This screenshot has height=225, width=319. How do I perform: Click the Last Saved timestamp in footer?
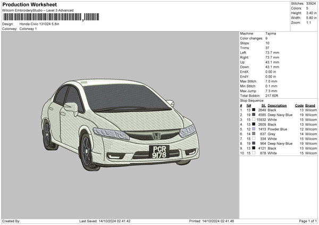tap(115, 221)
